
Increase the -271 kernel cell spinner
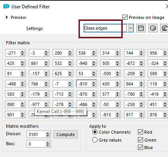click(23, 52)
